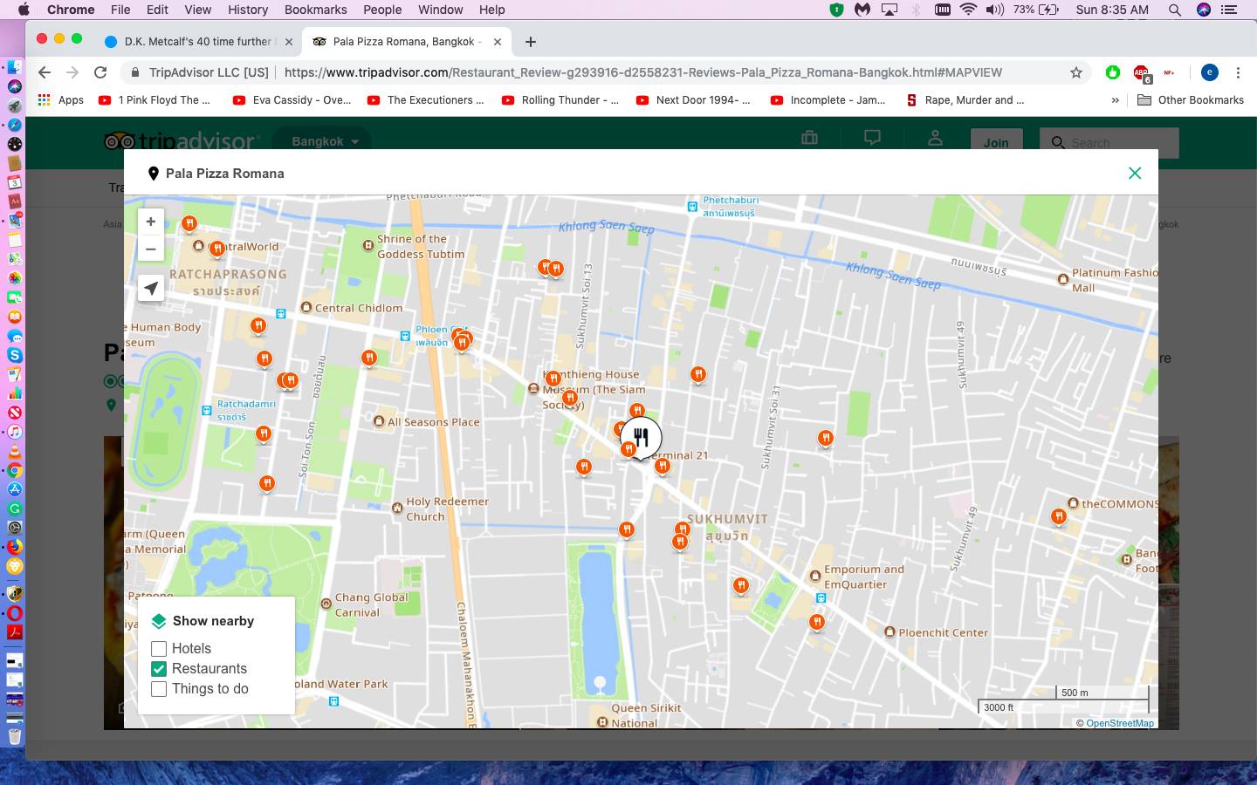
Task: Click the map locate-me arrow button
Action: (x=151, y=288)
